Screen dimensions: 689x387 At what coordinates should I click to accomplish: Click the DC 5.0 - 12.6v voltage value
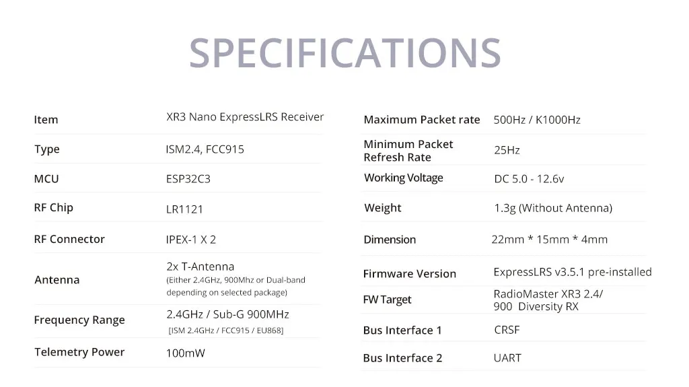click(x=529, y=179)
